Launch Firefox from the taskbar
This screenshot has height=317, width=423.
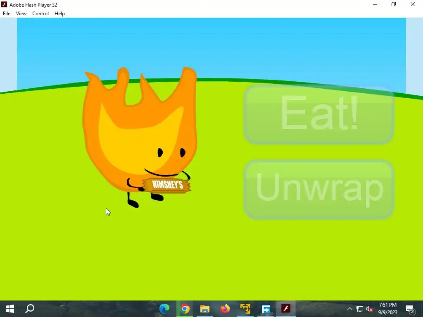point(225,309)
